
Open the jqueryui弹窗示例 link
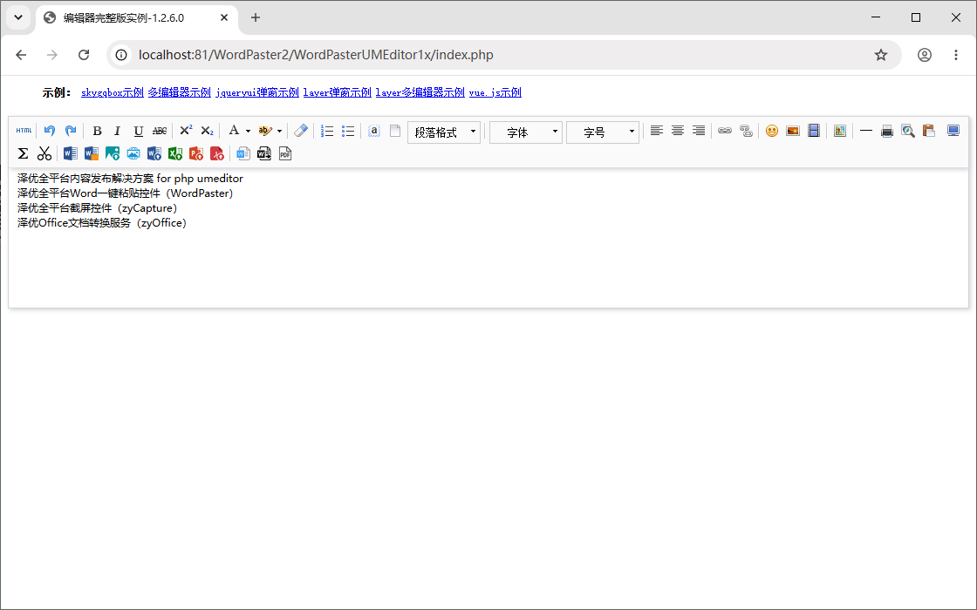[257, 92]
